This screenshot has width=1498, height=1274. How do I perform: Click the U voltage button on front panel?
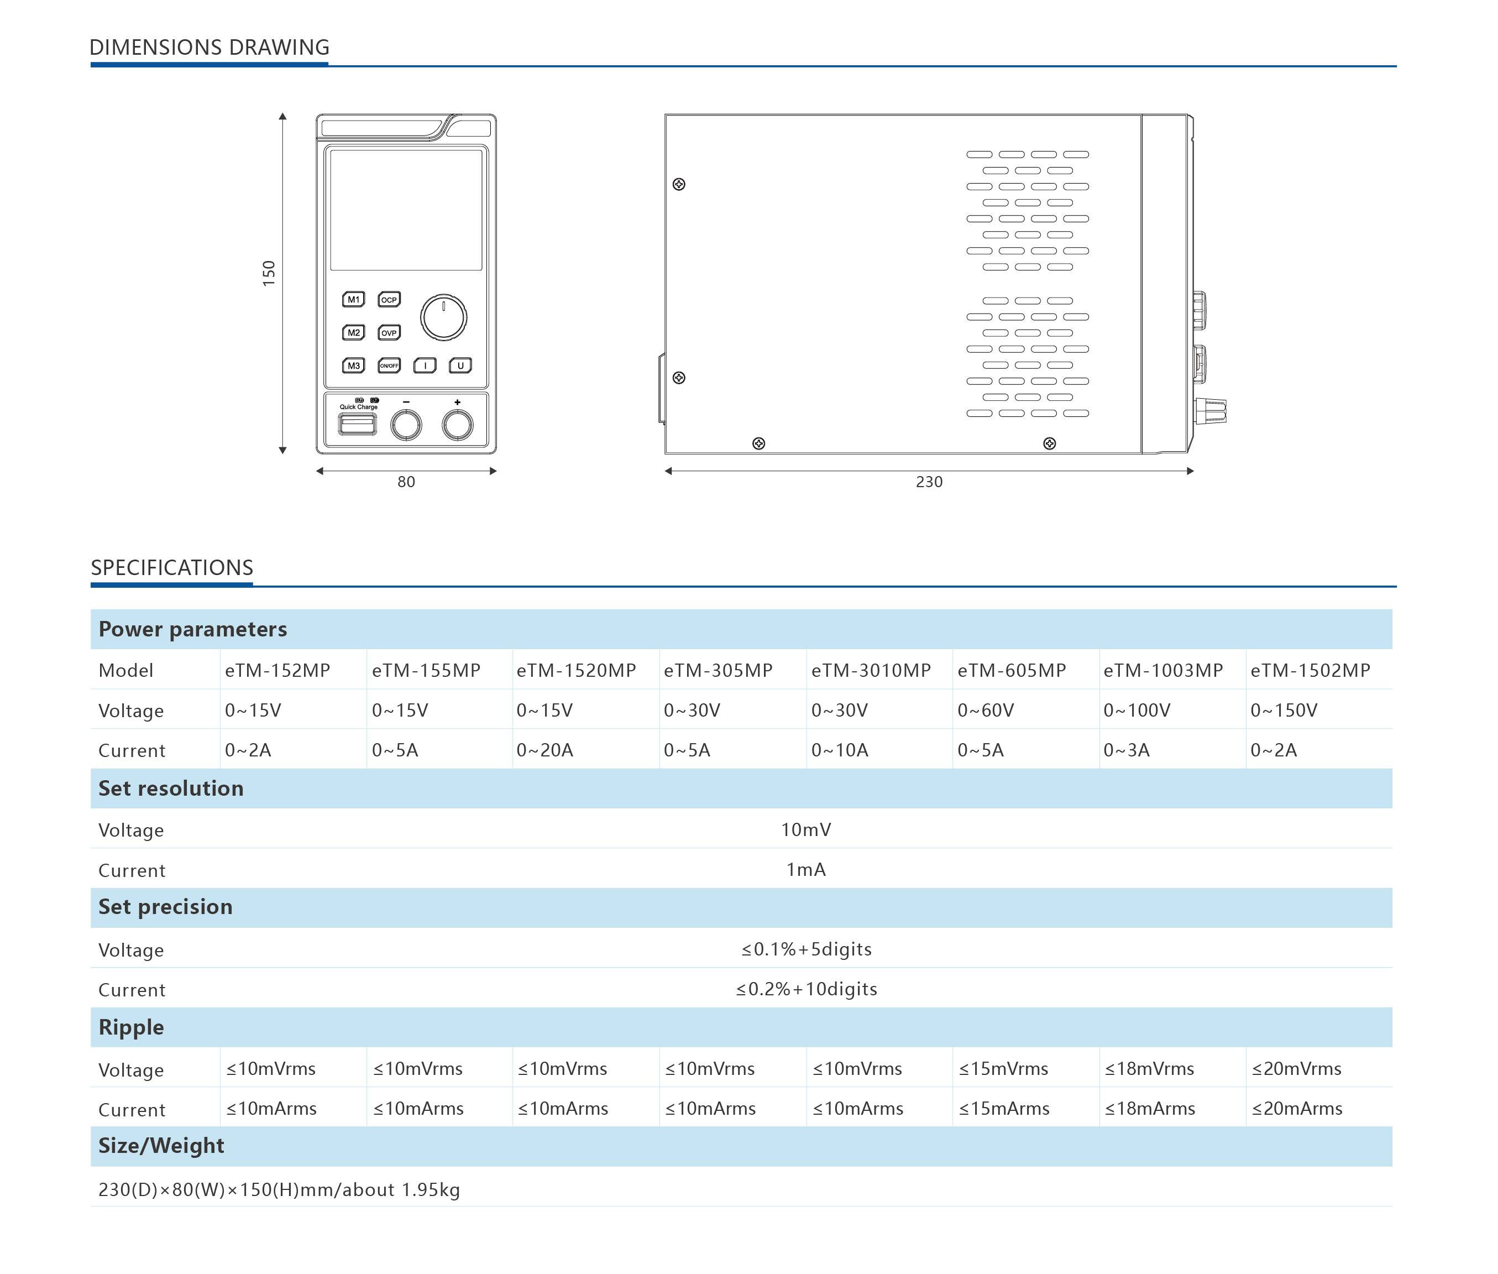tap(460, 366)
